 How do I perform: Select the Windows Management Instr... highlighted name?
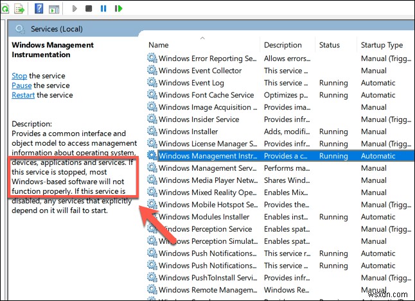click(x=207, y=156)
